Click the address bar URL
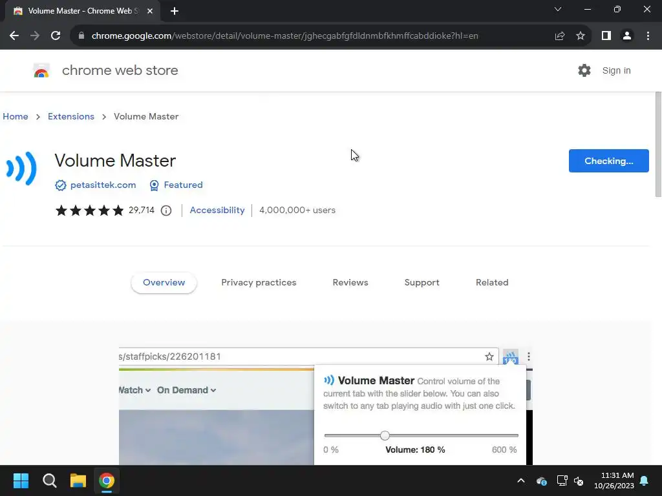 (x=284, y=36)
